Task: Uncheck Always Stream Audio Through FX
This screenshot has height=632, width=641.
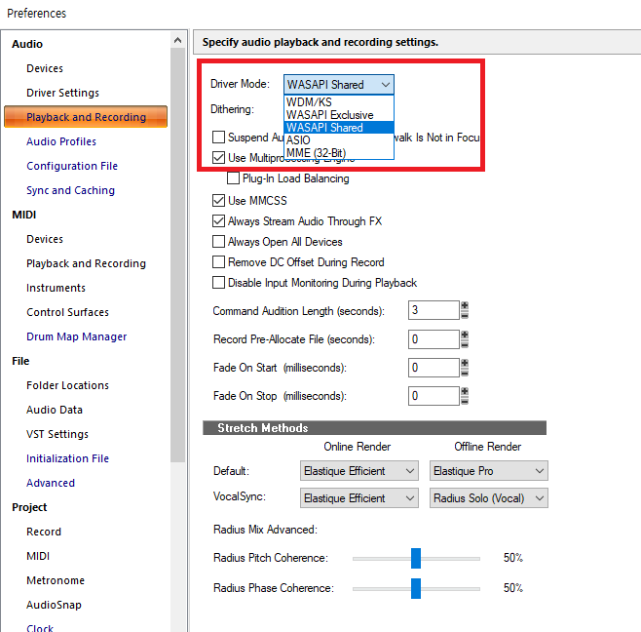Action: click(219, 221)
